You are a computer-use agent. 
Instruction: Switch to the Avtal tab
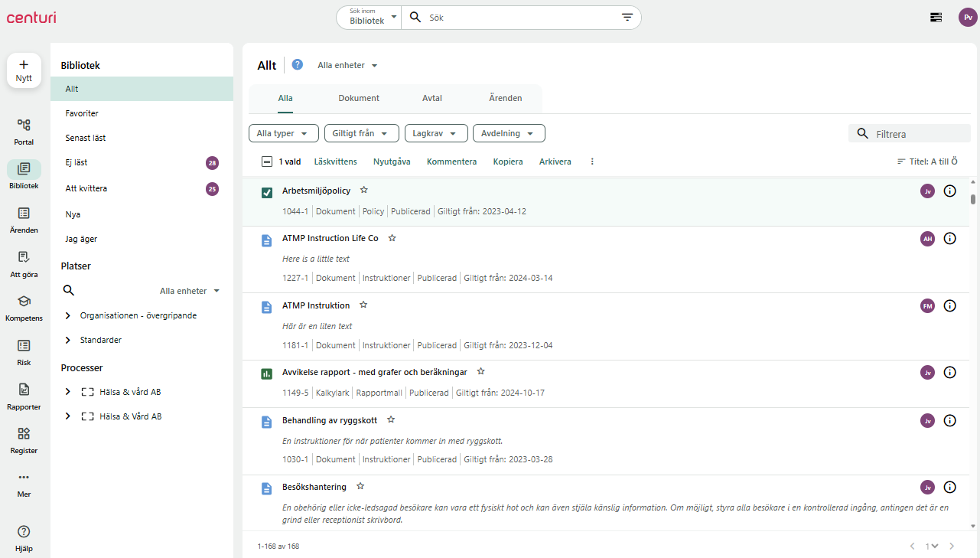click(432, 98)
